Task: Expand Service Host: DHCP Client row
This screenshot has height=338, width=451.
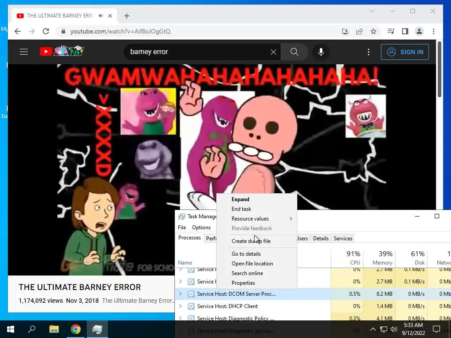Action: tap(180, 306)
